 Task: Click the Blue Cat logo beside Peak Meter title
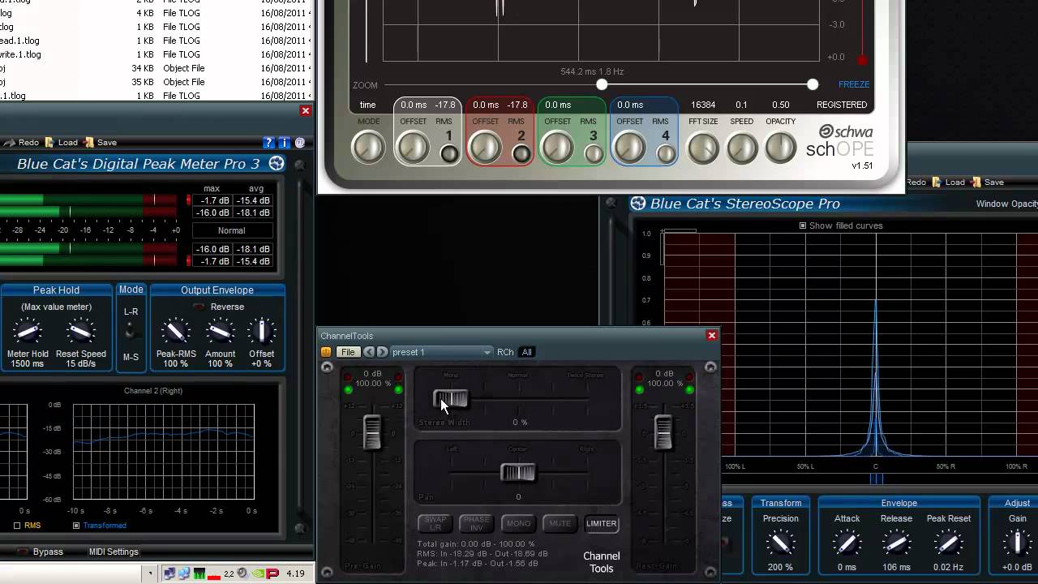(x=277, y=164)
